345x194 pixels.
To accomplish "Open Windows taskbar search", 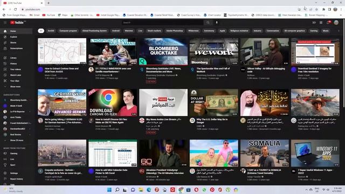I will (118, 190).
